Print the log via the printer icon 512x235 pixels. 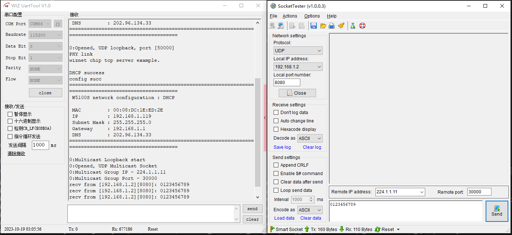331,26
